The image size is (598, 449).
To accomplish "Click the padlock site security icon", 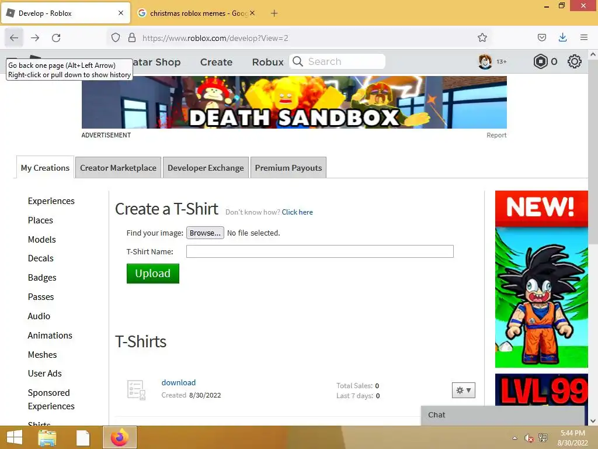I will [x=132, y=37].
